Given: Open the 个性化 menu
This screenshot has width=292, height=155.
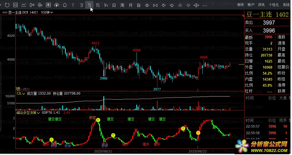Looking at the screenshot, I should coord(274,5).
